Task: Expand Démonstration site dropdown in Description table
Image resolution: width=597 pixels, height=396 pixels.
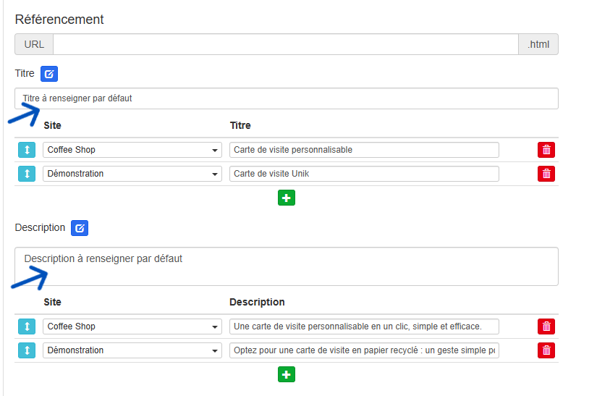Action: point(132,350)
